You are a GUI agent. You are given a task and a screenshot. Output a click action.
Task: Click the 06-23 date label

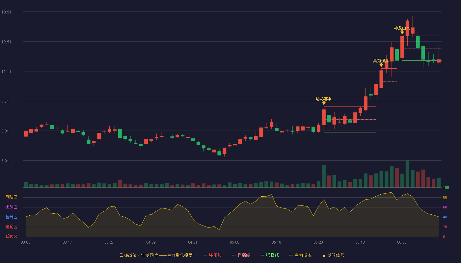coord(402,242)
